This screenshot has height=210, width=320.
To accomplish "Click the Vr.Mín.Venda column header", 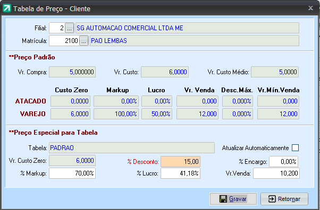I will coord(279,90).
